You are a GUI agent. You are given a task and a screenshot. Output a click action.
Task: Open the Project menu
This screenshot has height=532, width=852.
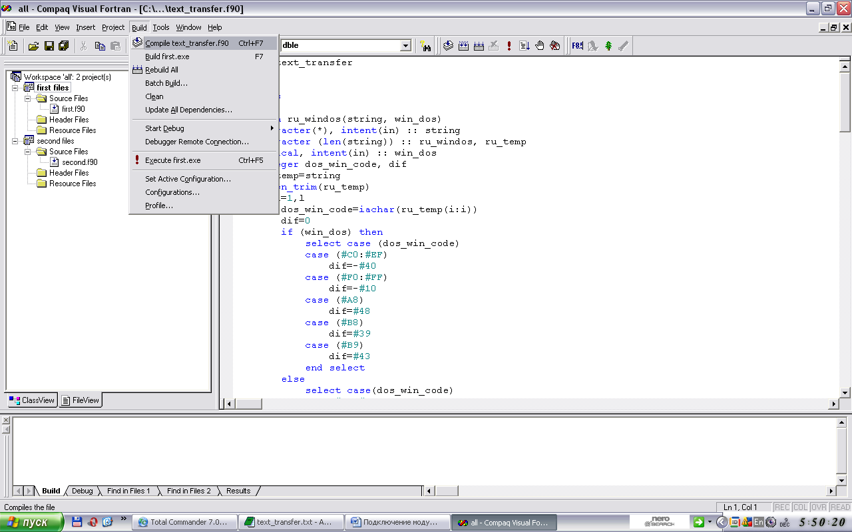point(113,27)
